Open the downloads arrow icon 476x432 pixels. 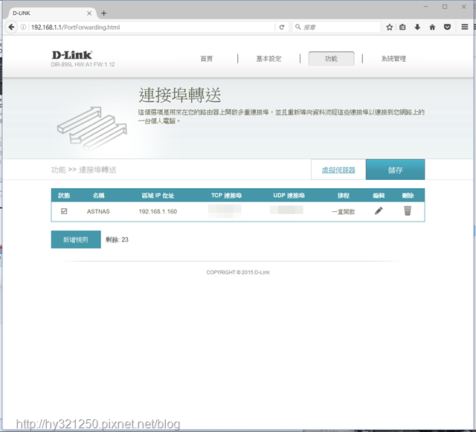click(417, 27)
